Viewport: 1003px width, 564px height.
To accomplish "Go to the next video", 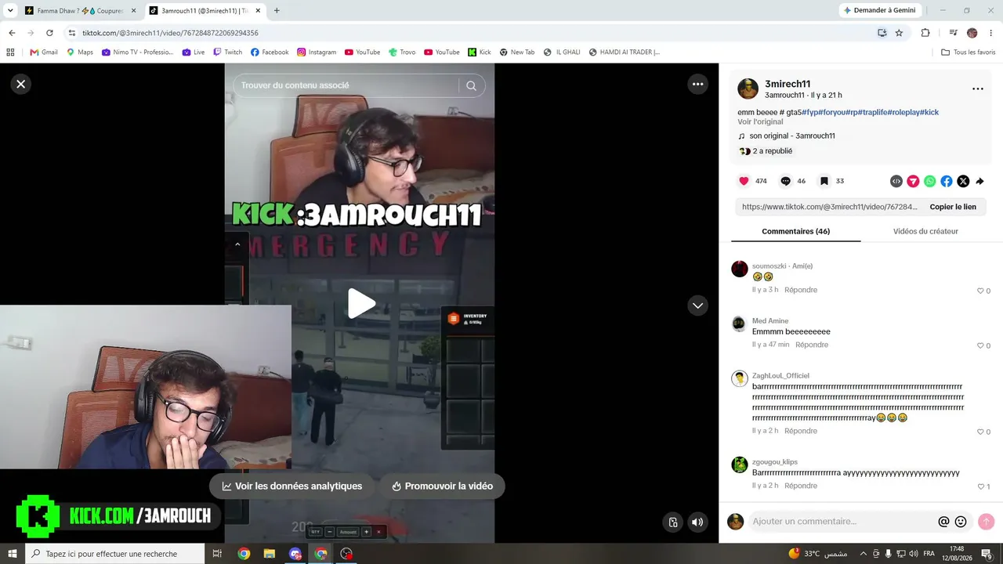I will [x=697, y=305].
